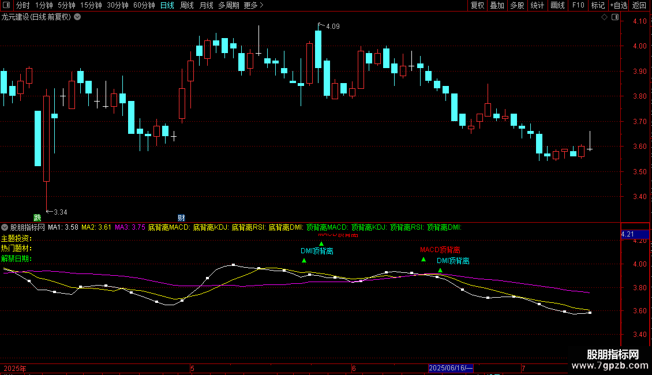652x375 pixels.
Task: Click the 2025/06/16 date marker
Action: [x=451, y=368]
